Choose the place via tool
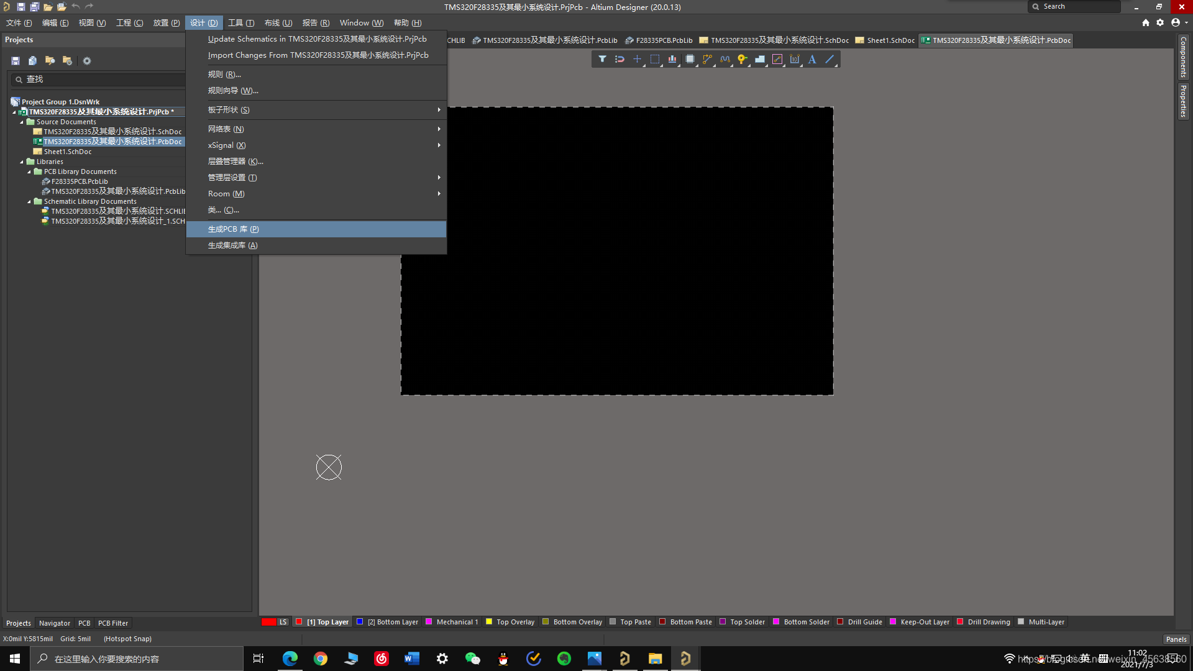The width and height of the screenshot is (1193, 671). pyautogui.click(x=742, y=59)
